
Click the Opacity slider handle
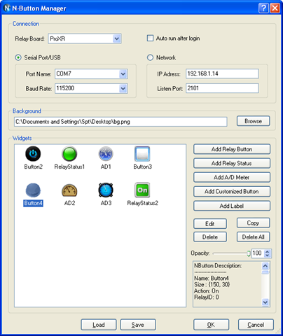pos(249,253)
